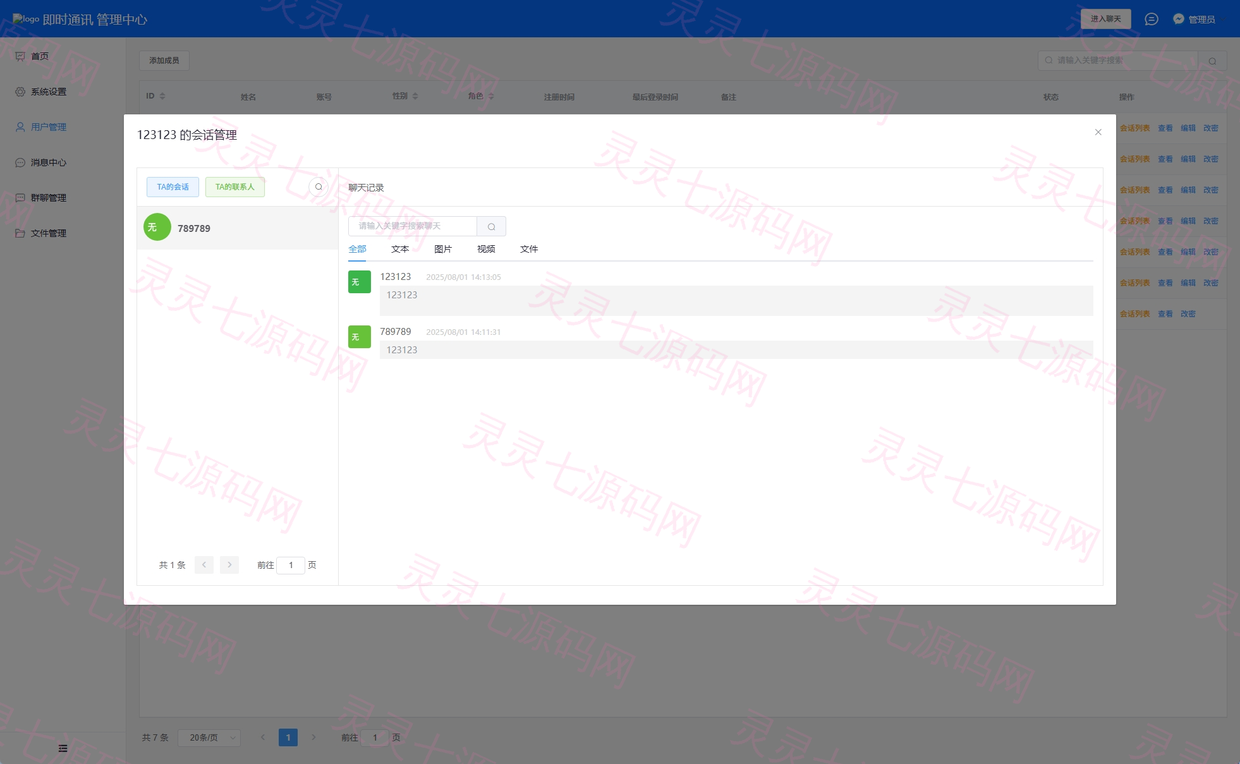The image size is (1240, 764).
Task: Click the user search magnifier button
Action: click(x=1212, y=61)
